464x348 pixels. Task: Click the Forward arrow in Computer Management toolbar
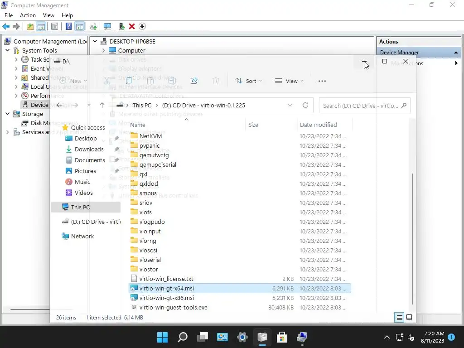[x=16, y=26]
